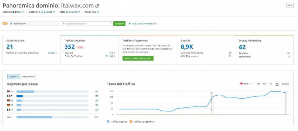Click the monitor icon in Dispositivo selector
The image size is (298, 131).
(x=42, y=12)
